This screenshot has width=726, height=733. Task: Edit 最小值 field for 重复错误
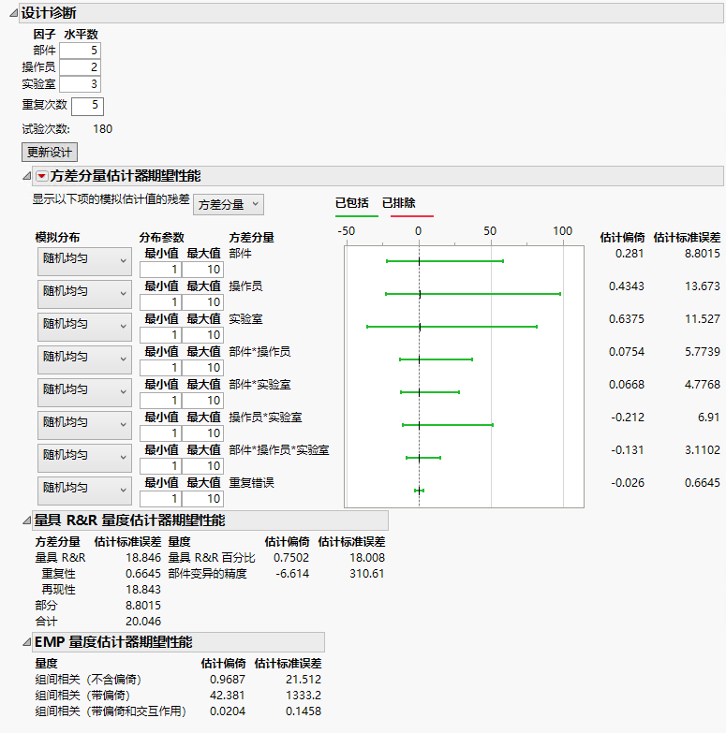pos(161,499)
